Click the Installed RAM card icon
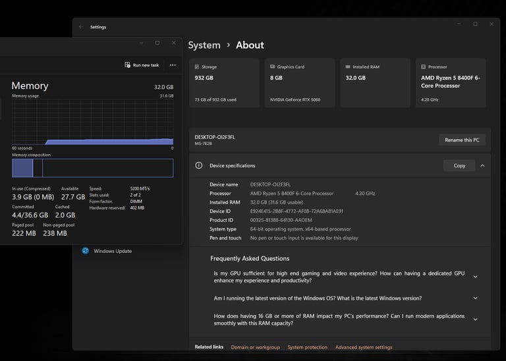The height and width of the screenshot is (361, 506). click(348, 67)
